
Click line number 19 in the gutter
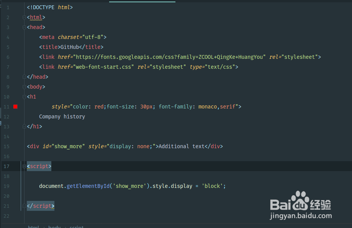point(7,186)
